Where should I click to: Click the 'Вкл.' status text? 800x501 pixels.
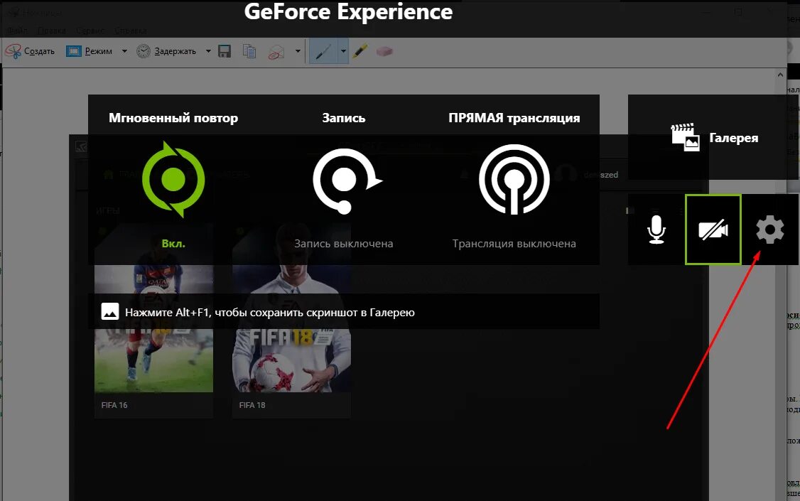tap(173, 243)
